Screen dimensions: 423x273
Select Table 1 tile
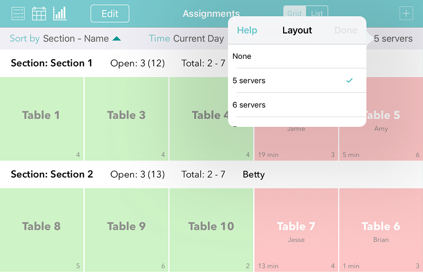pos(42,119)
